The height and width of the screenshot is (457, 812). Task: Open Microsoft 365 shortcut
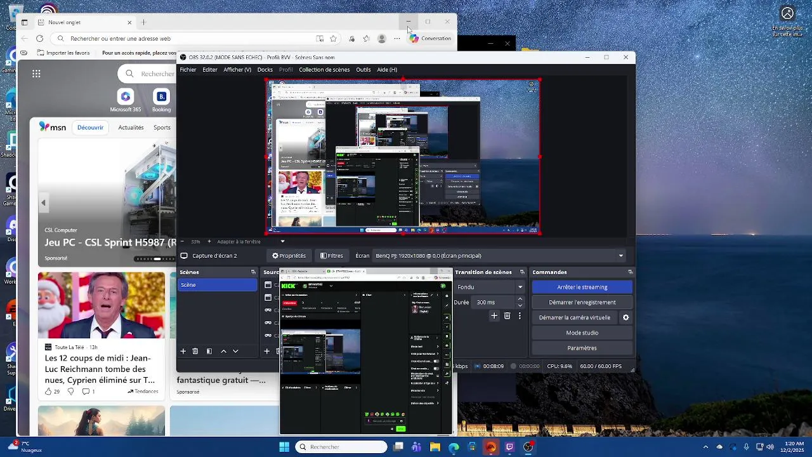[126, 100]
